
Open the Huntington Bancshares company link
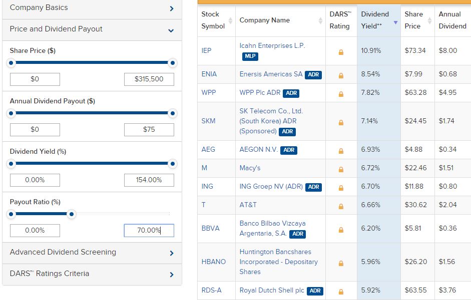(278, 262)
